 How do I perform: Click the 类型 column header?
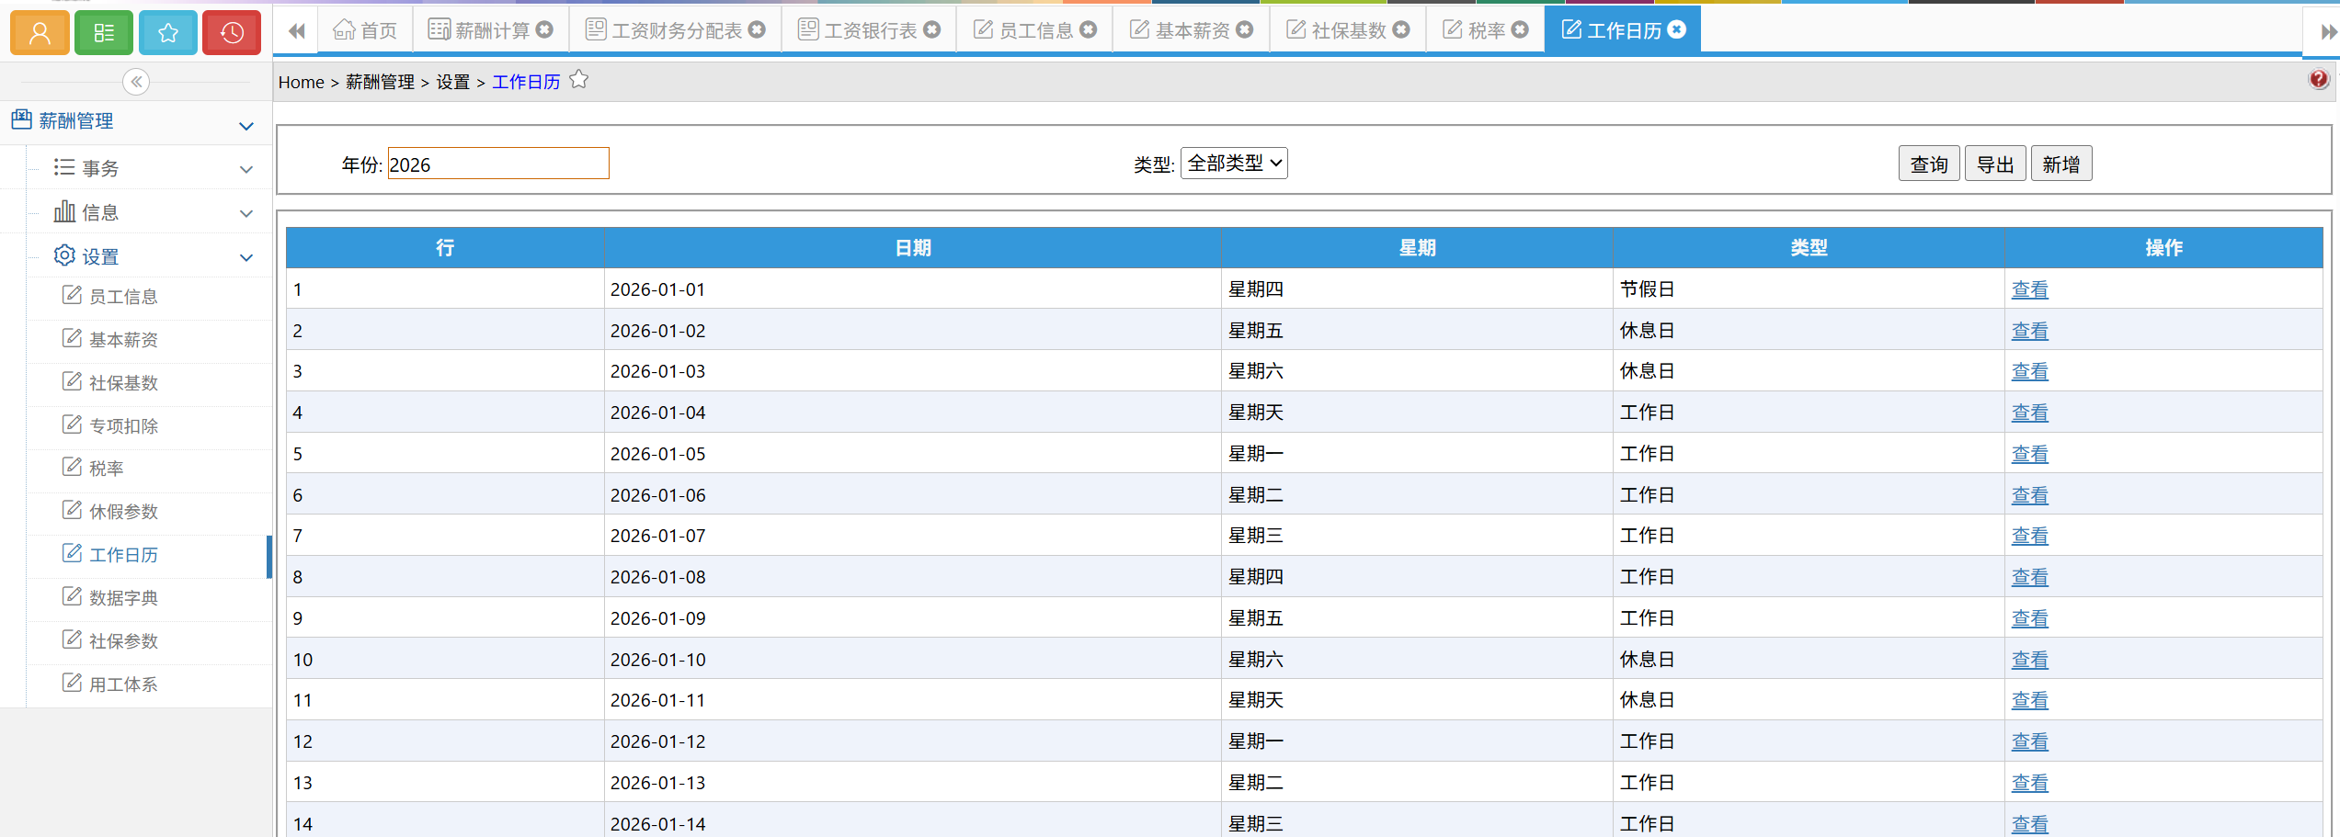click(1809, 248)
